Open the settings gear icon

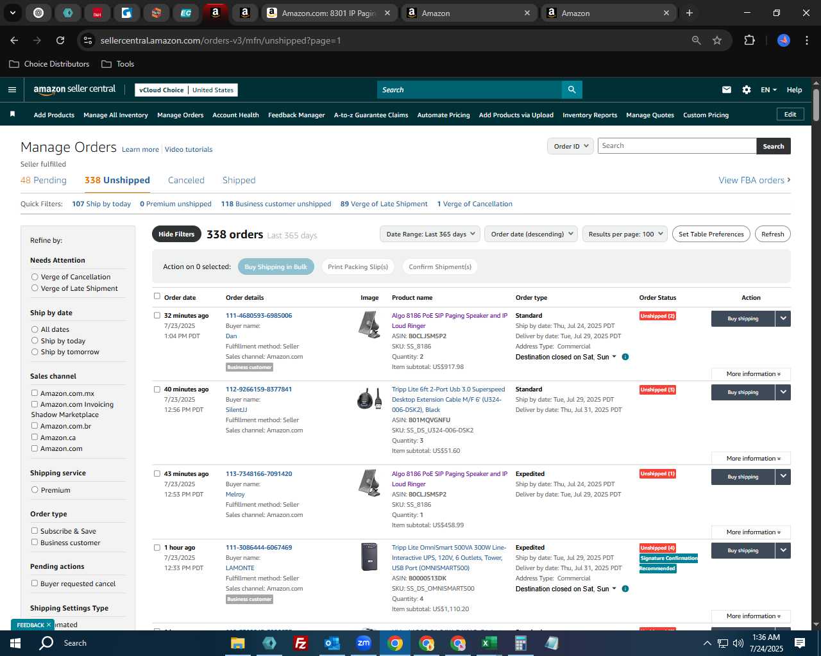(747, 90)
